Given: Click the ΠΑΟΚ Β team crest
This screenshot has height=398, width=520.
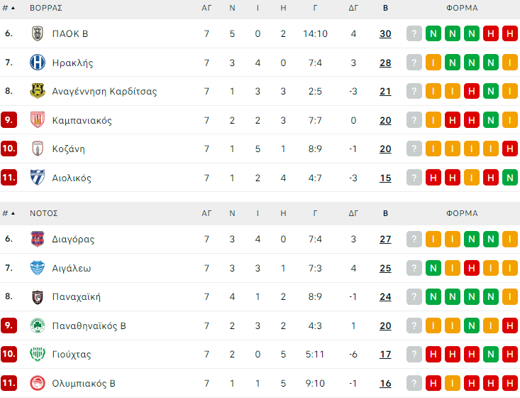Looking at the screenshot, I should coord(38,33).
